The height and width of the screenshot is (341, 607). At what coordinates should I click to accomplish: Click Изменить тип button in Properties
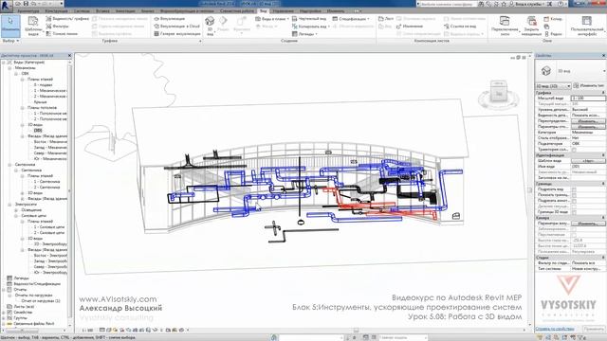click(x=589, y=86)
